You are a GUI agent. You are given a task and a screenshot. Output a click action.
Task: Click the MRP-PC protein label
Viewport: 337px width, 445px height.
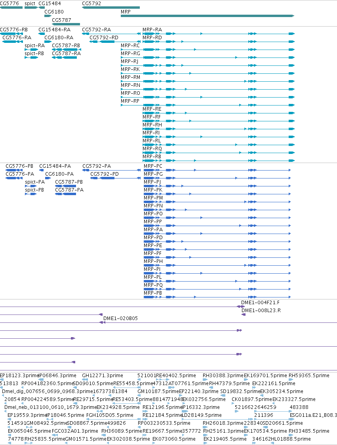153,166
